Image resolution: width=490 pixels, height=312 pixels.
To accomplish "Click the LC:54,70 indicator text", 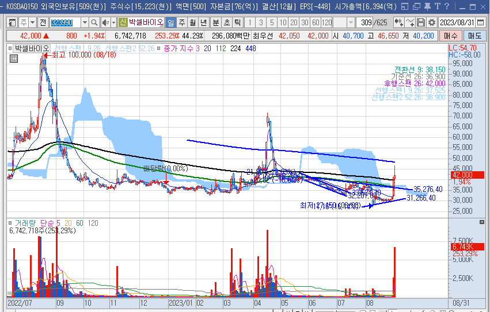I will click(462, 48).
